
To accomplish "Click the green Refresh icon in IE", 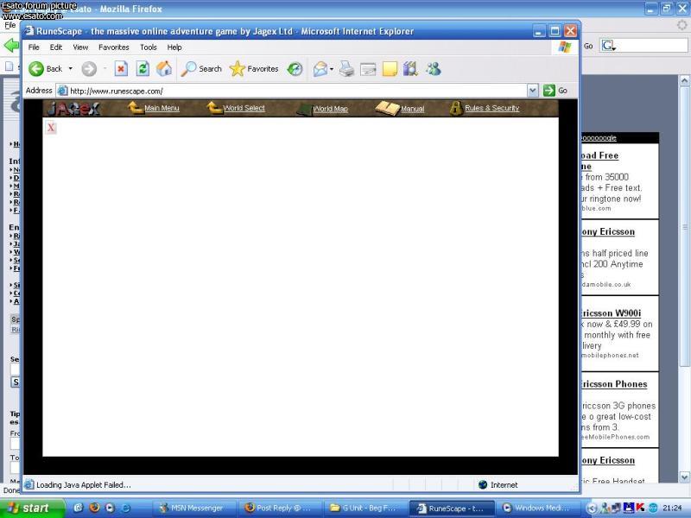I will [143, 69].
